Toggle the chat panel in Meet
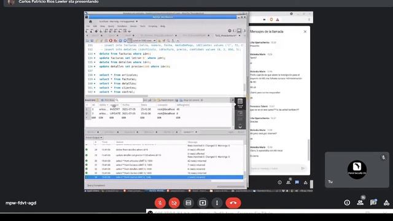Screen dimensions: 393x221 (x=373, y=203)
